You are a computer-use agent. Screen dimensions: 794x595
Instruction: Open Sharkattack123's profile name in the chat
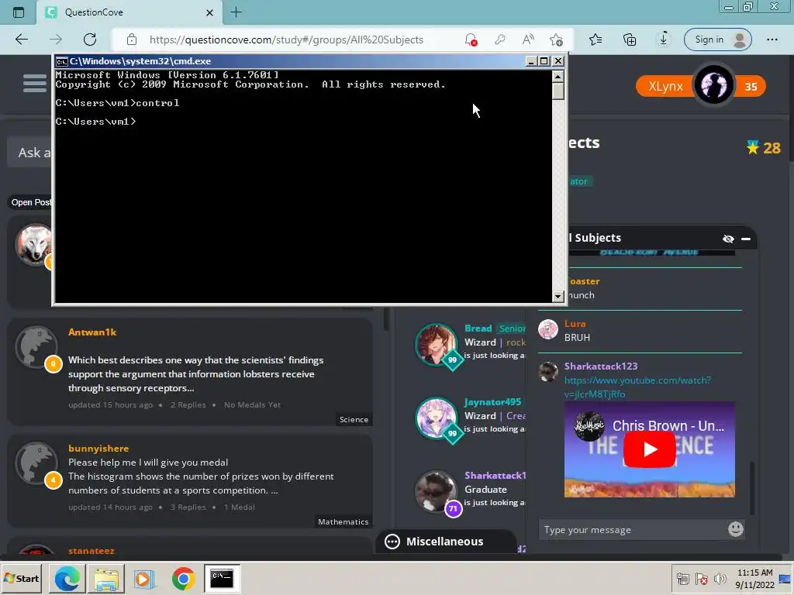[601, 366]
